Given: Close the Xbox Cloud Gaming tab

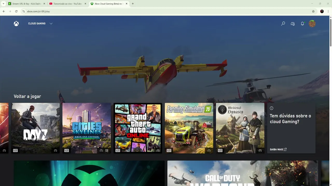Looking at the screenshot, I should pyautogui.click(x=127, y=4).
